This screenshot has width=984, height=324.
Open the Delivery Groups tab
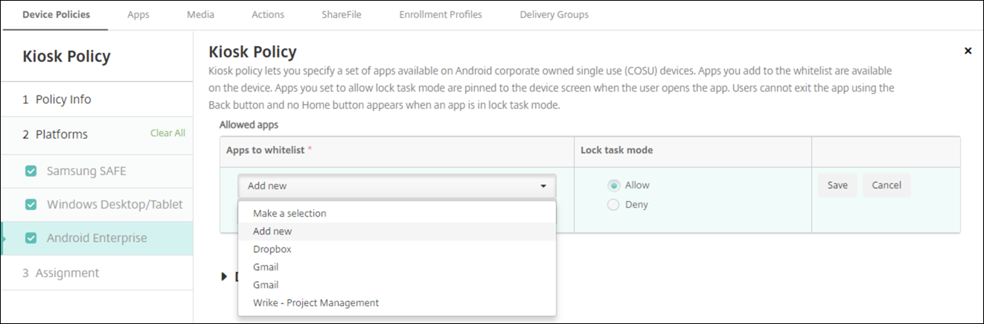554,14
